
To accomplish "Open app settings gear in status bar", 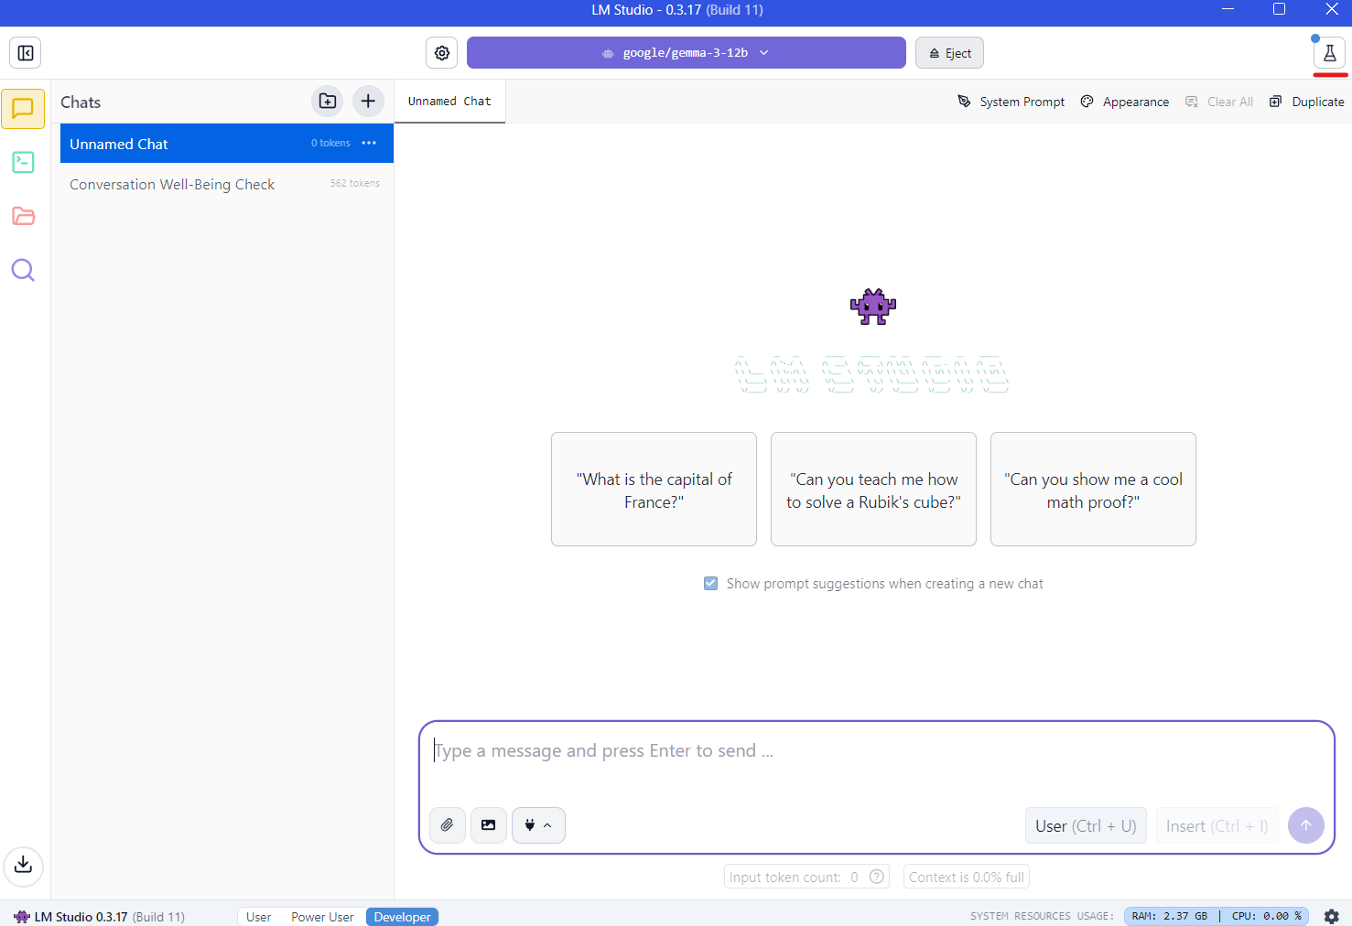I will [1332, 916].
